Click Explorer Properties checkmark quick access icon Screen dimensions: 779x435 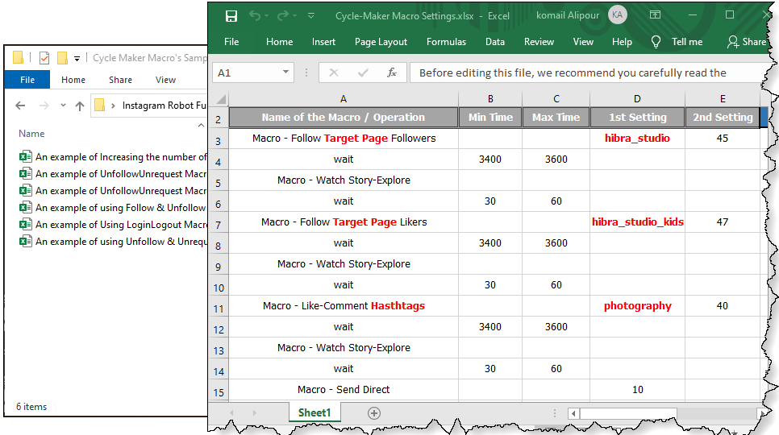(x=44, y=58)
